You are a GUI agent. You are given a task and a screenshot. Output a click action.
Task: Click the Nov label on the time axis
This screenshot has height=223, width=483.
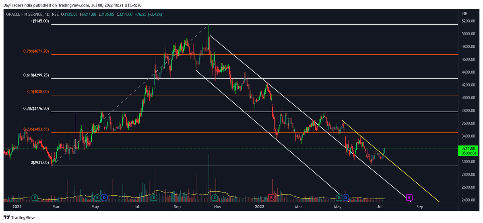(x=218, y=207)
